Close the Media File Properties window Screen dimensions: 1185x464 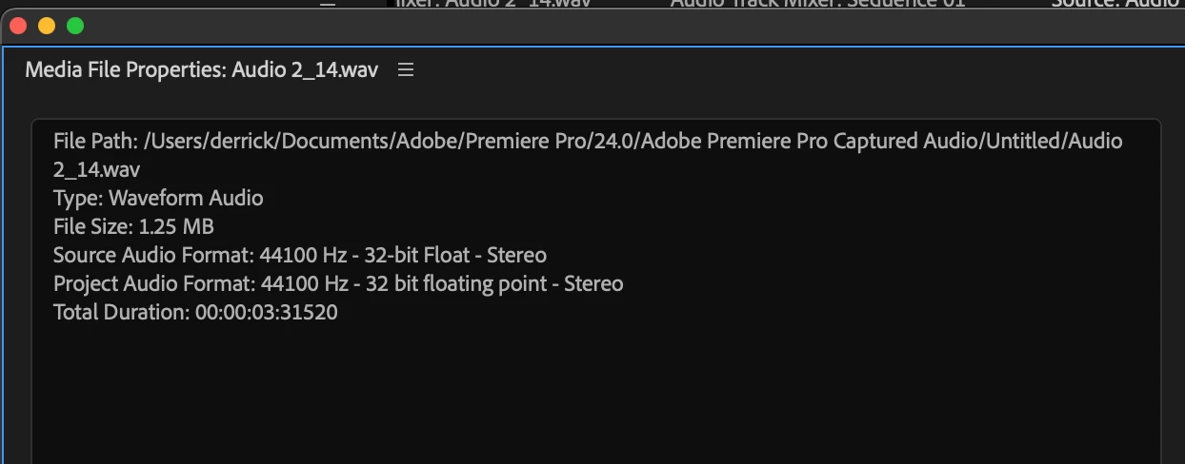(18, 26)
